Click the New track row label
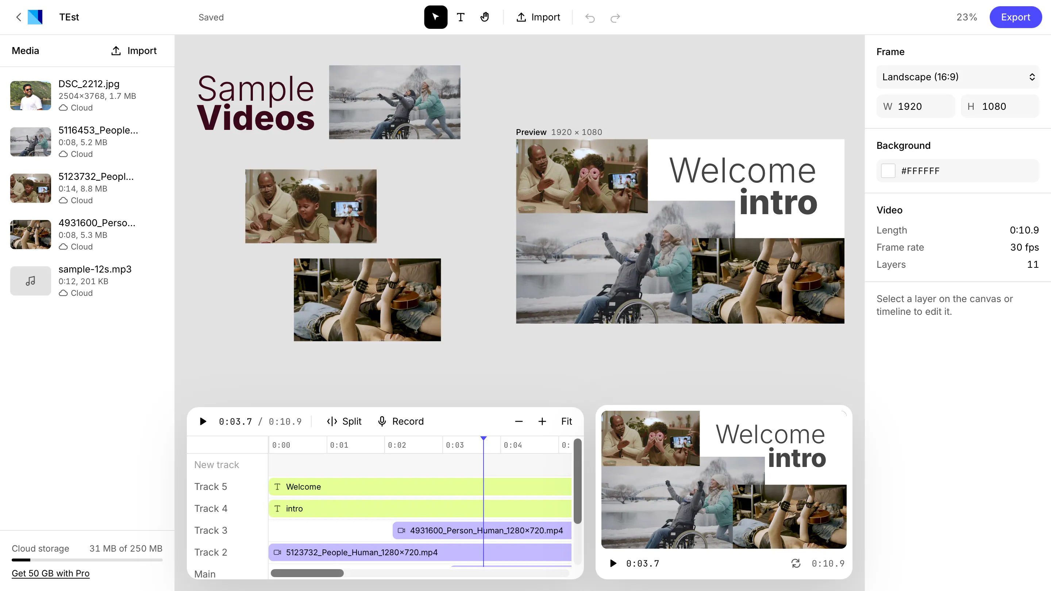The height and width of the screenshot is (591, 1051). click(216, 464)
